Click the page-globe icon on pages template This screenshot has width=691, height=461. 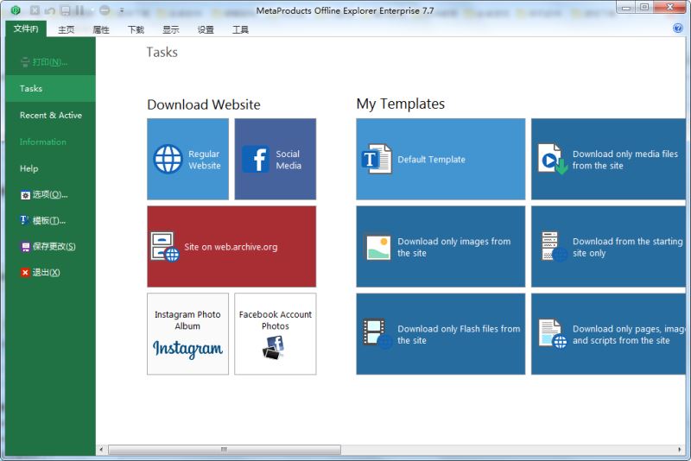(553, 334)
